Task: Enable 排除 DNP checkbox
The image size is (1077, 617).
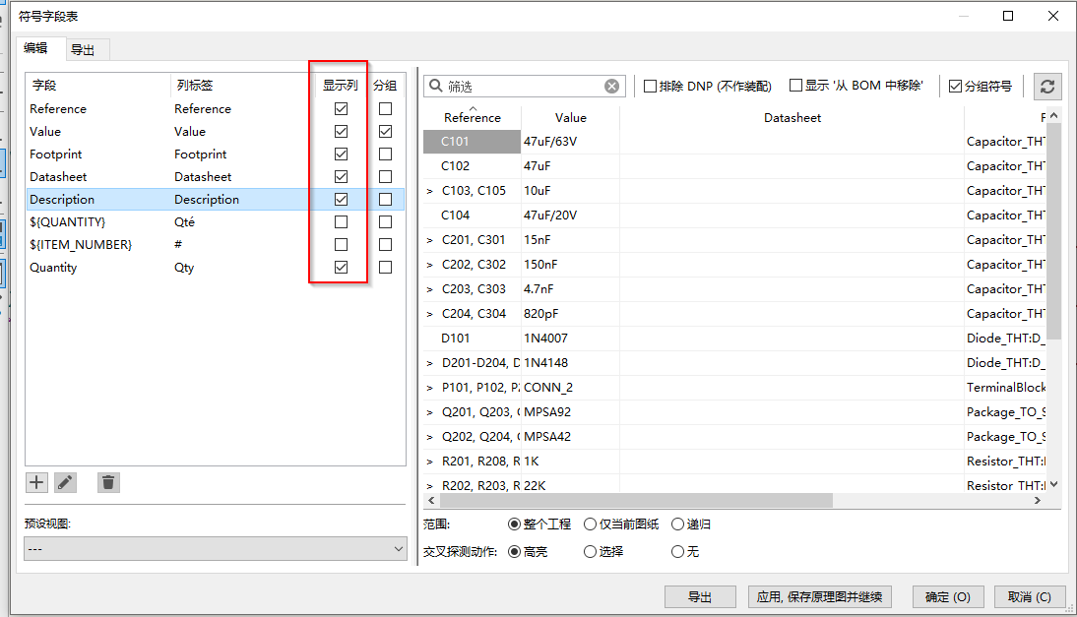Action: (x=651, y=87)
